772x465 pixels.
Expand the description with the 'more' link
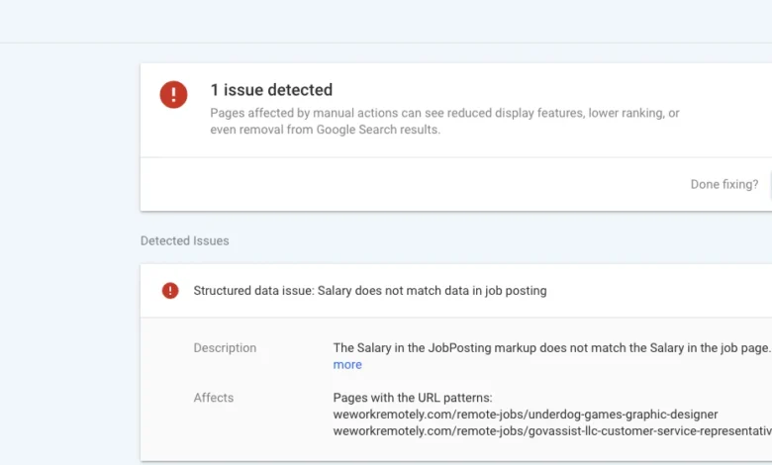347,365
